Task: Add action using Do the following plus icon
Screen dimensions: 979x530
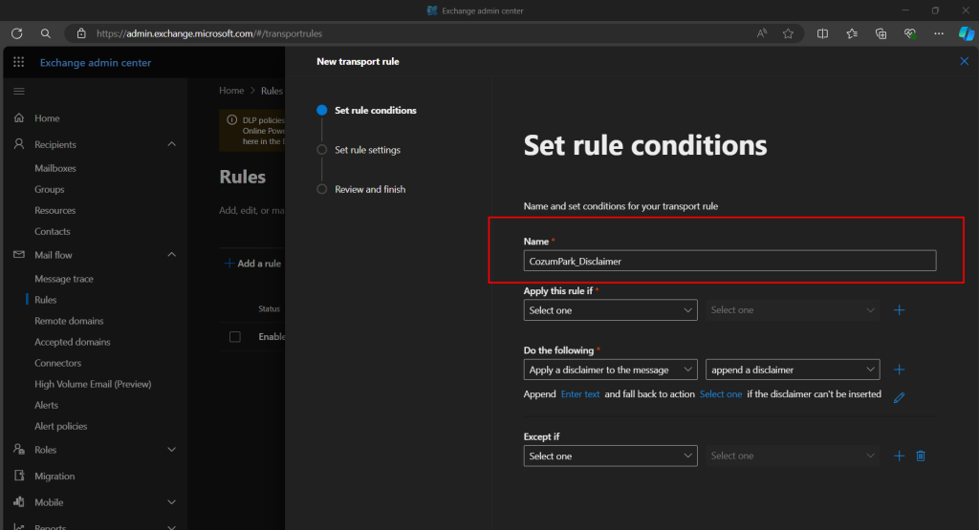Action: [x=899, y=370]
